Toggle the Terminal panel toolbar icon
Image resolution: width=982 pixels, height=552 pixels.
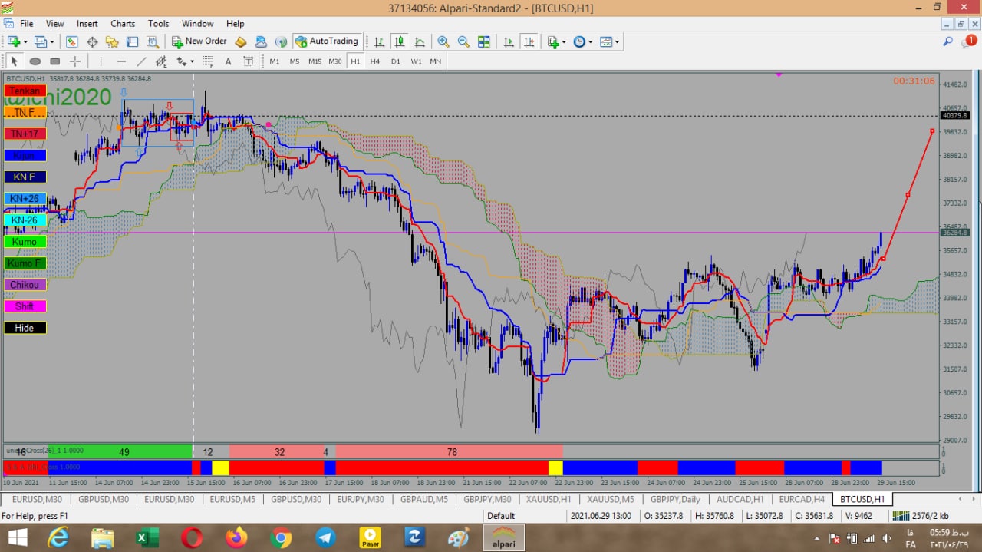click(132, 41)
